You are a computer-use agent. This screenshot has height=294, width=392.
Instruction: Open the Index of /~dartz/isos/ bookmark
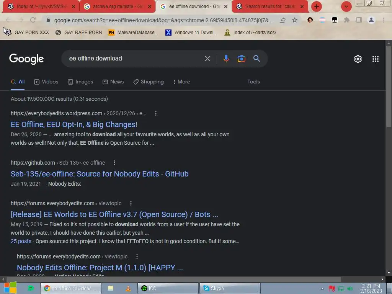point(250,33)
